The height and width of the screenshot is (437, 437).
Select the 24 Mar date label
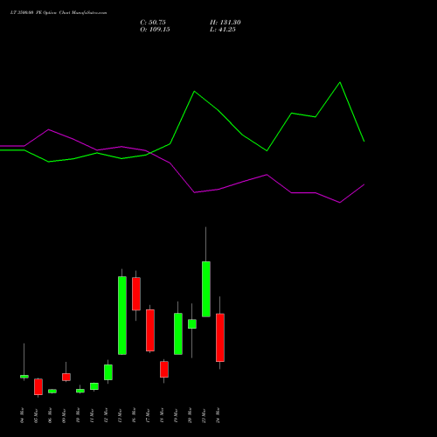coord(218,415)
